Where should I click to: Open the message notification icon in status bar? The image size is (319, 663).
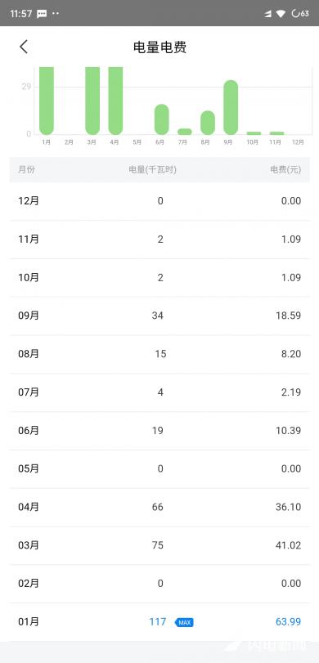42,14
